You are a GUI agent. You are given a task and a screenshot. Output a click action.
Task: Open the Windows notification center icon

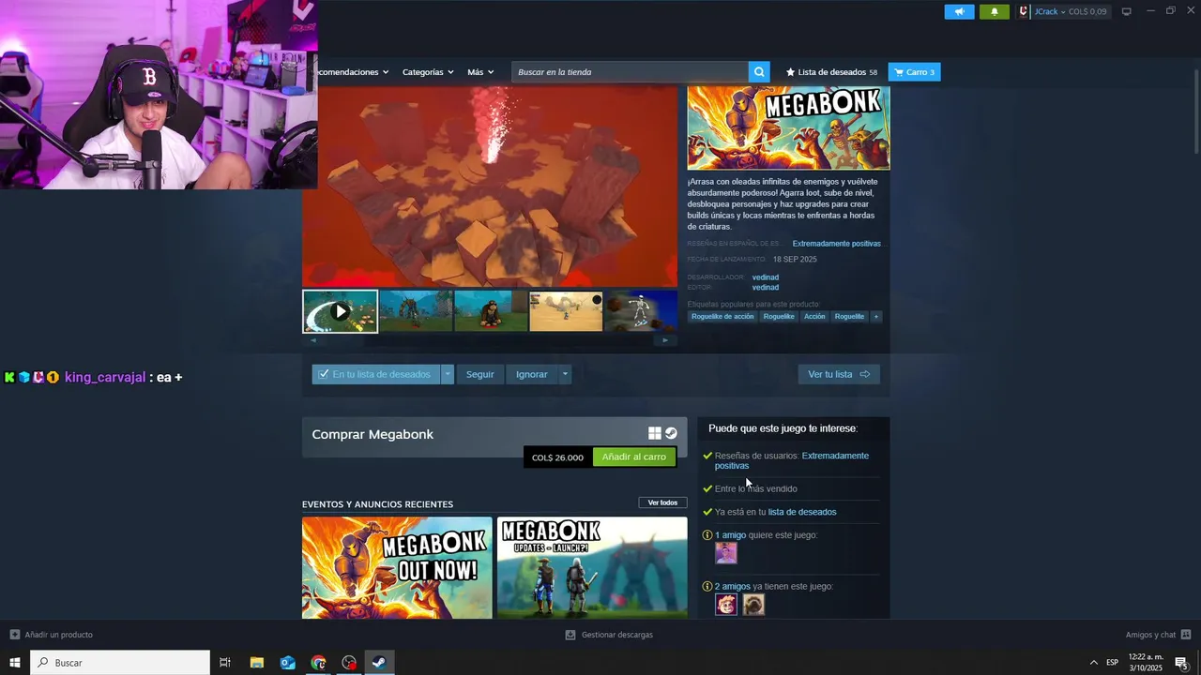point(1182,663)
